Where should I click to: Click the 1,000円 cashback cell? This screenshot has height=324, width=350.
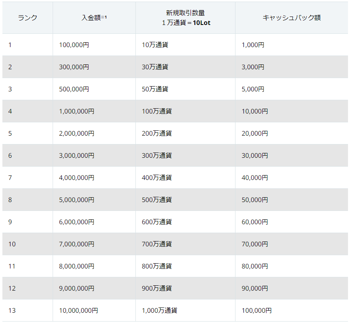click(253, 45)
